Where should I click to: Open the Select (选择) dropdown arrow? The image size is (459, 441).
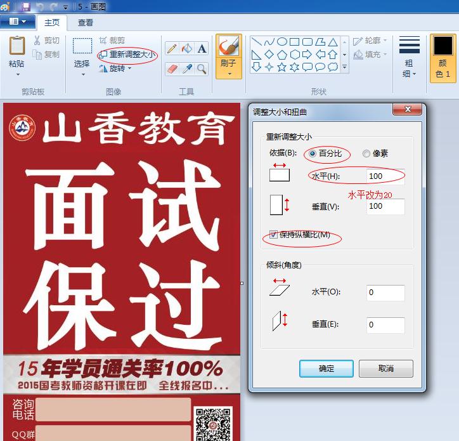pyautogui.click(x=84, y=75)
